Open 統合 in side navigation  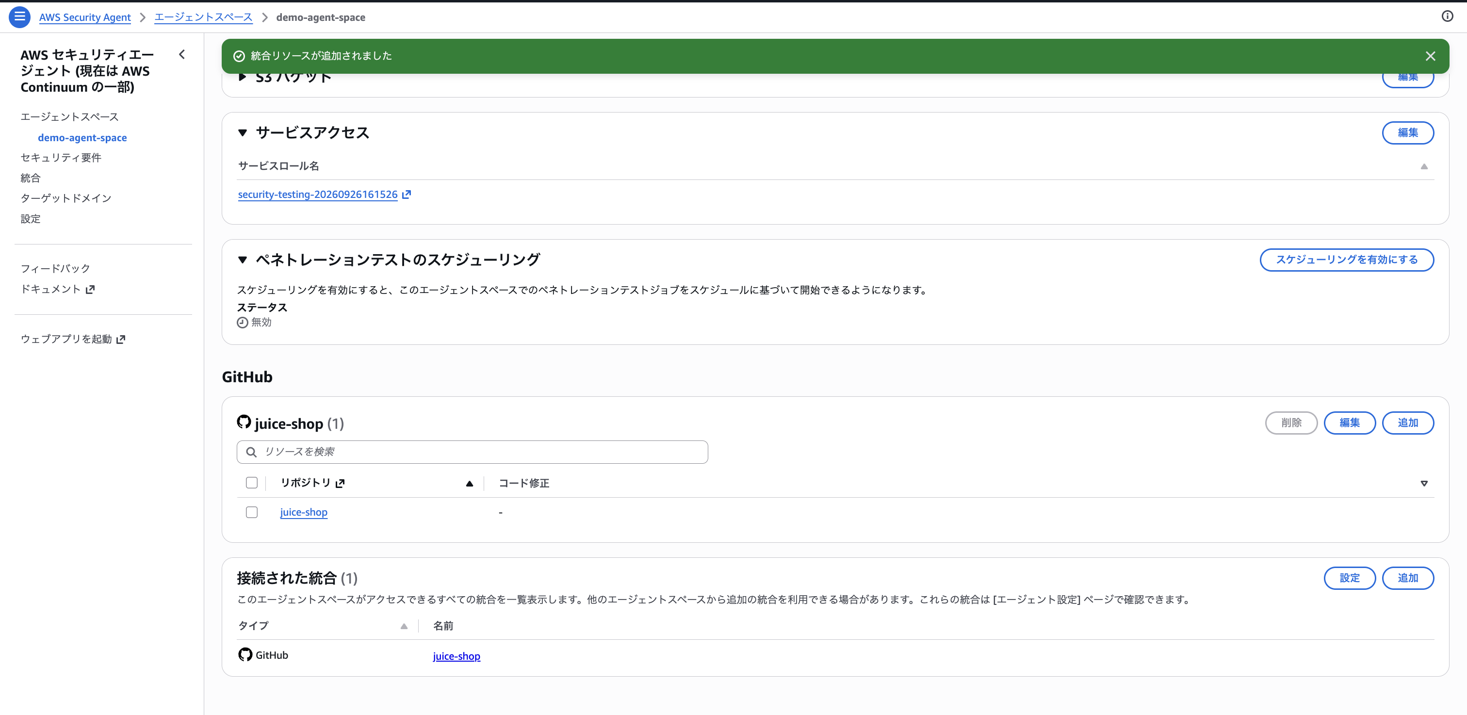point(31,178)
